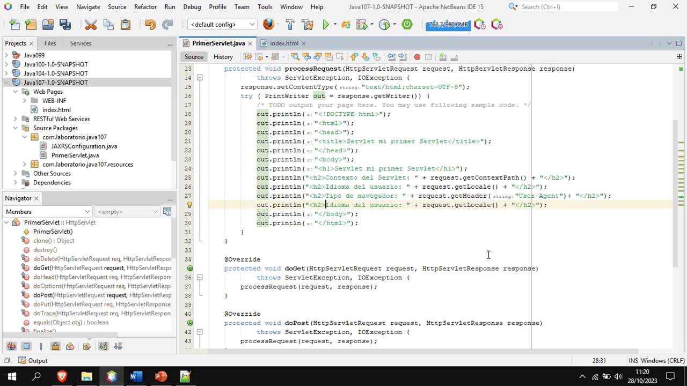Open the Firefox browser selector icon
Screen dimensions: 687x386
pos(269,25)
